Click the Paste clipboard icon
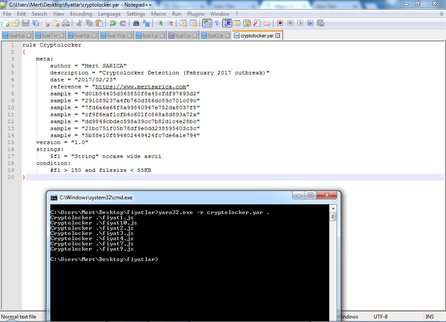The image size is (446, 322). pyautogui.click(x=99, y=23)
